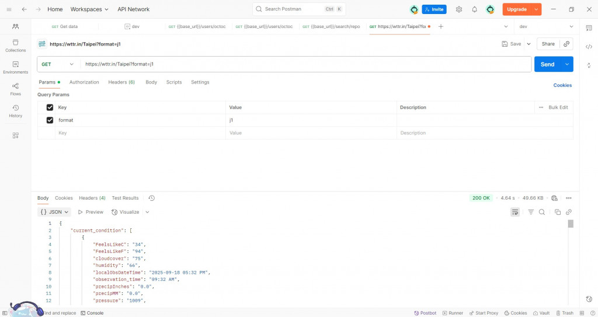598x317 pixels.
Task: Open the filter response icon
Action: [x=530, y=212]
